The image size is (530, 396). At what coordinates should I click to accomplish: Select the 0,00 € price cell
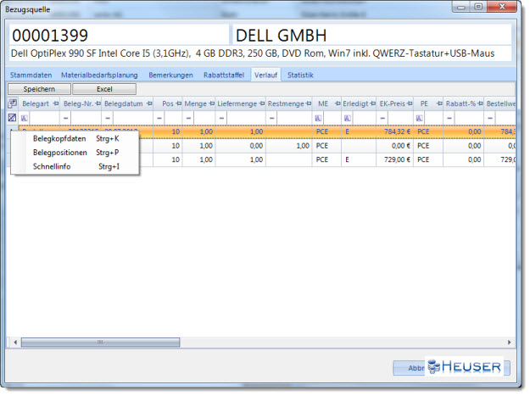pyautogui.click(x=394, y=146)
